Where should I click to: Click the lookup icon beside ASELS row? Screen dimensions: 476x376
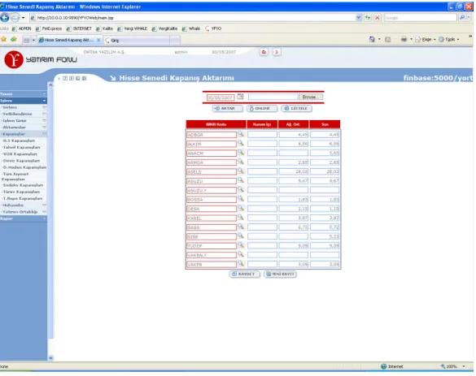pos(241,171)
